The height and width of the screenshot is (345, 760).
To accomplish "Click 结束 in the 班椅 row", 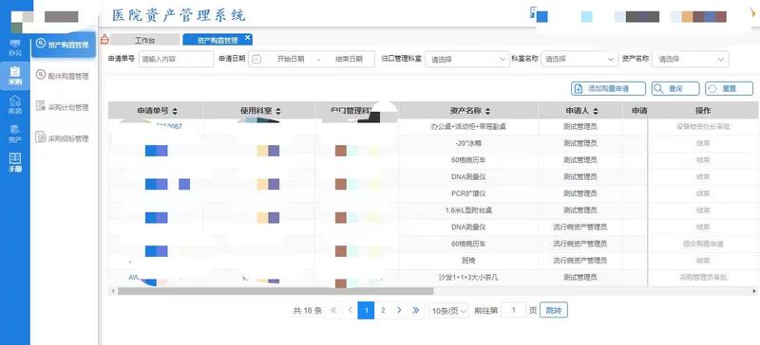I will pos(703,261).
